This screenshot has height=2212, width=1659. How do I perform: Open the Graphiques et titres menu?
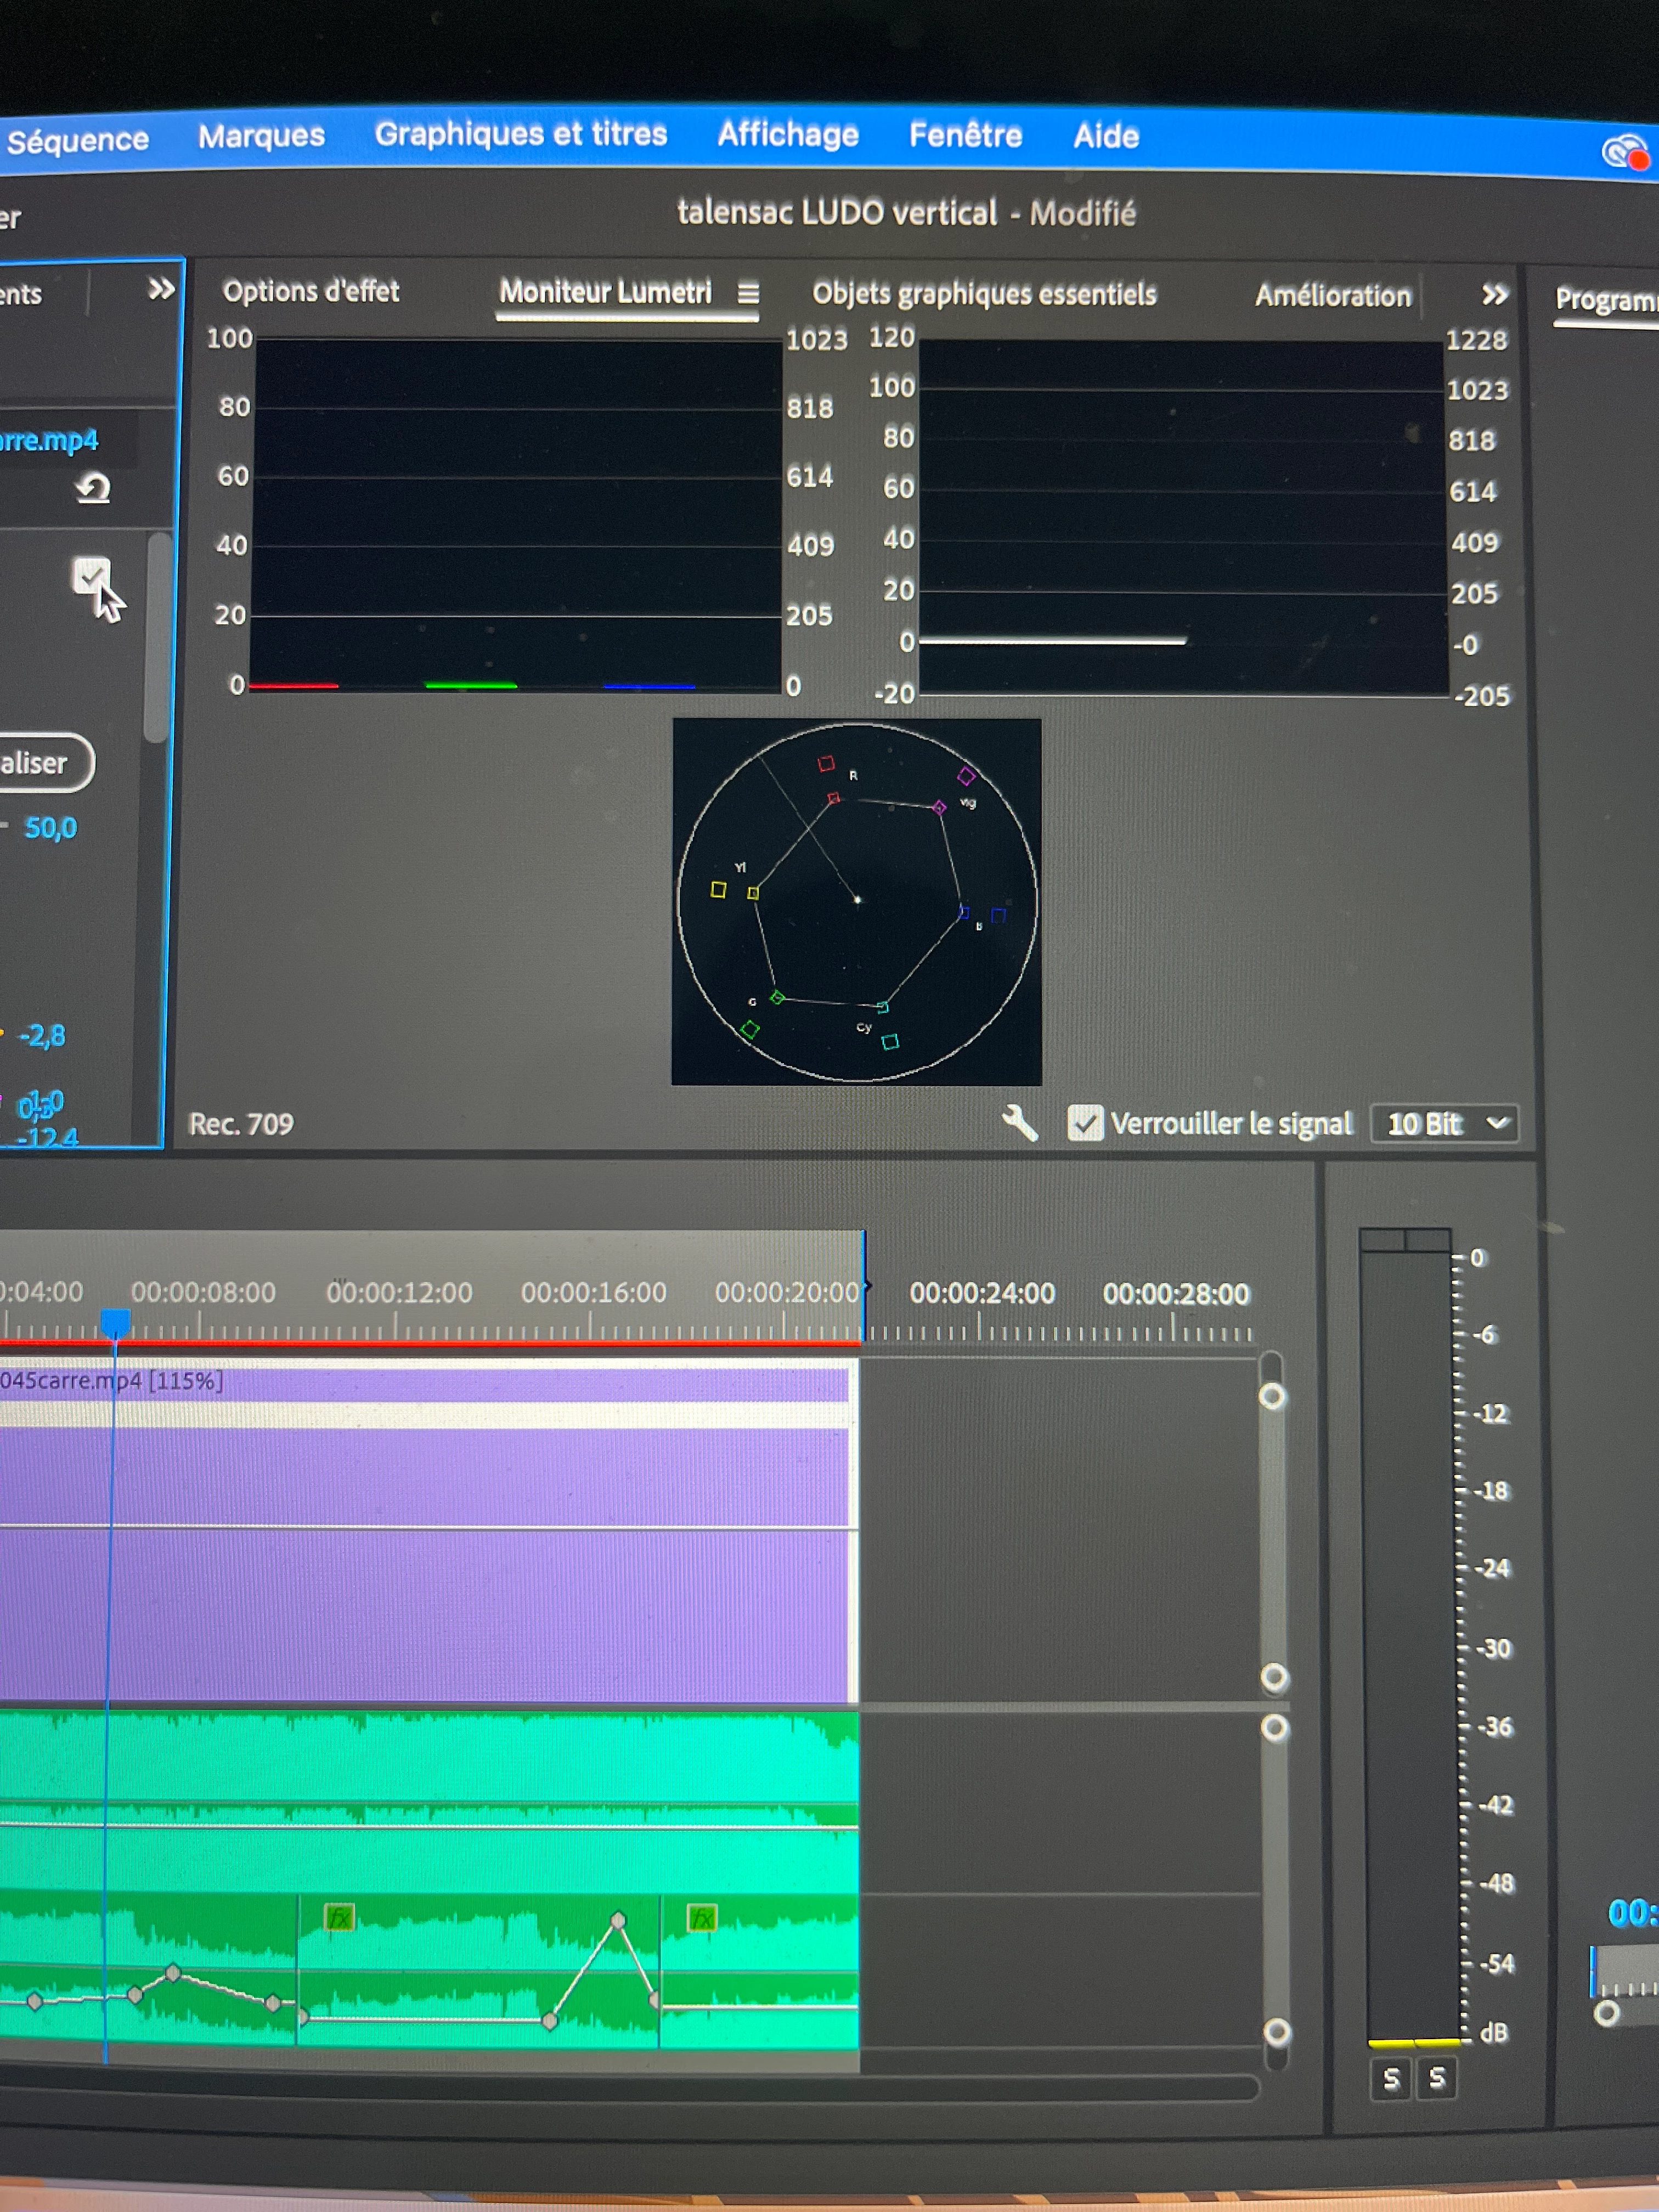(x=520, y=134)
